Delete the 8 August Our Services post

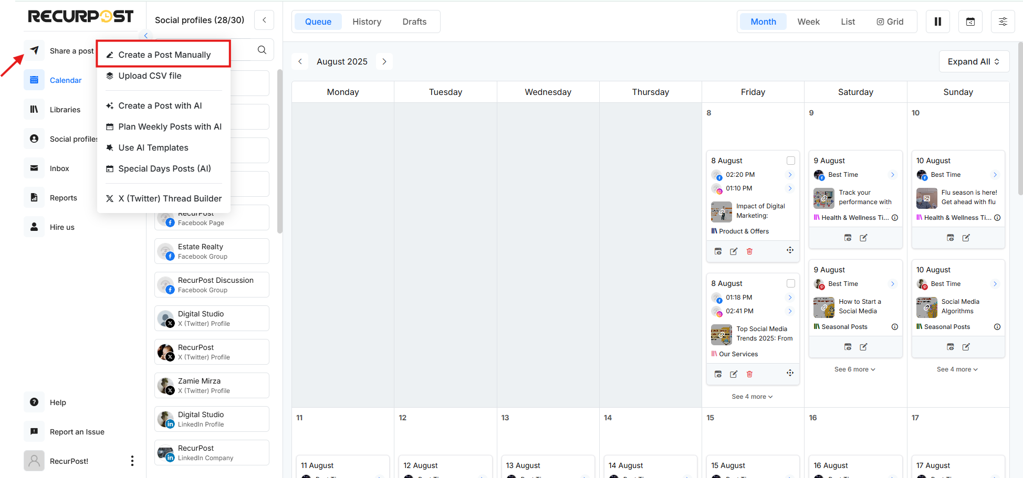click(749, 374)
